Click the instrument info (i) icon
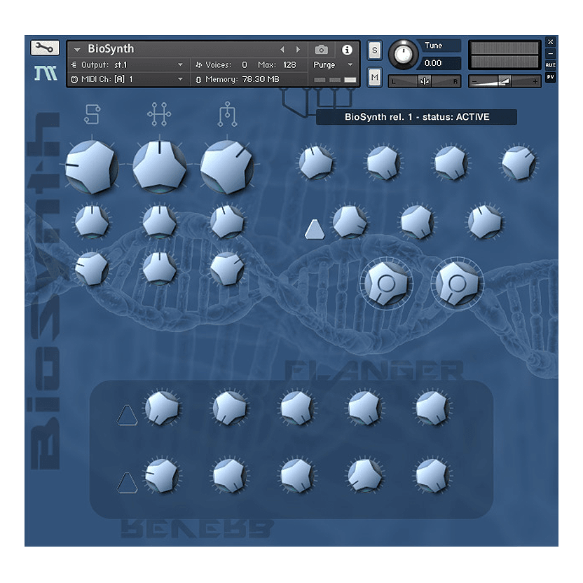Screen dimensions: 583x583 [348, 49]
